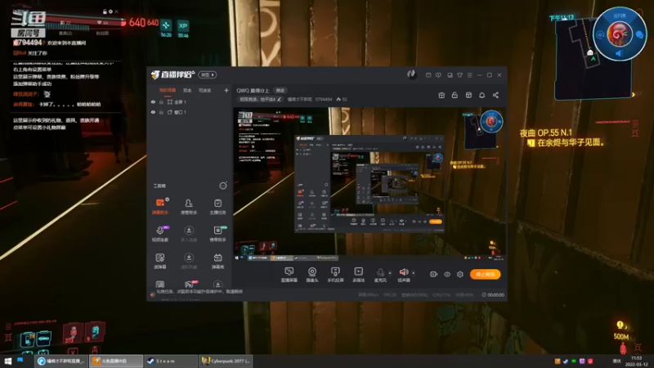Open the gift box icon above preview
Image resolution: width=654 pixels, height=368 pixels.
click(441, 95)
